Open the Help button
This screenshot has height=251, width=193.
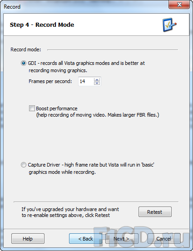(x=28, y=238)
